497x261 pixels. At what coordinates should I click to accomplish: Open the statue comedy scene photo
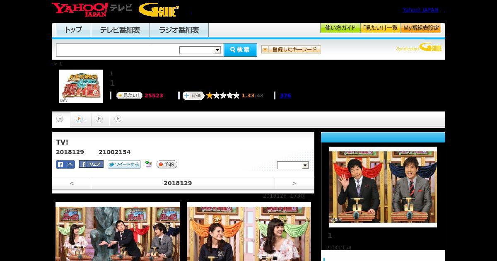(x=118, y=231)
